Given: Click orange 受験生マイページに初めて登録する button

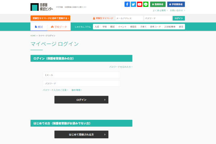Looking at the screenshot, I should point(50,18).
